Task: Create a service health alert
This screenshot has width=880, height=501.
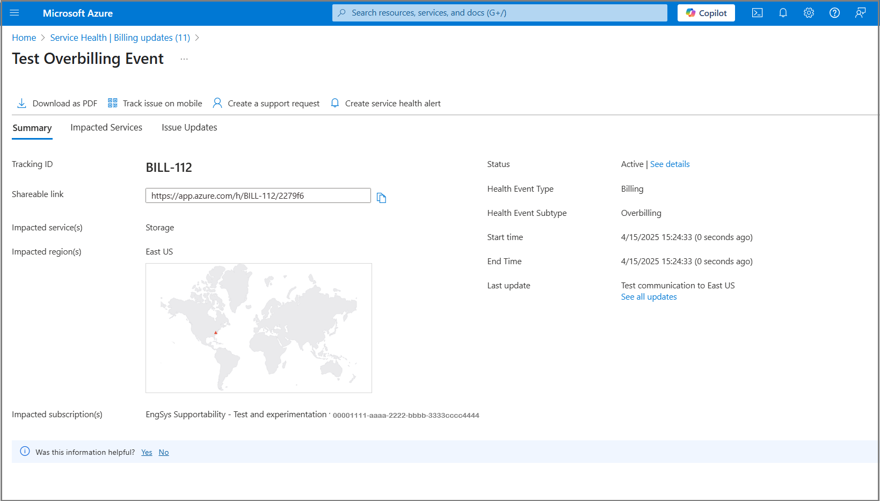Action: (x=386, y=103)
